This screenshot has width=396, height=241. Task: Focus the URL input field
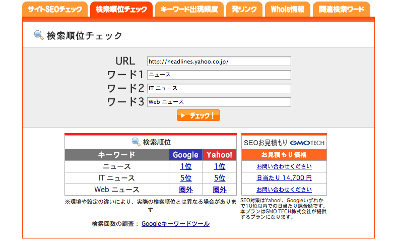pos(219,62)
